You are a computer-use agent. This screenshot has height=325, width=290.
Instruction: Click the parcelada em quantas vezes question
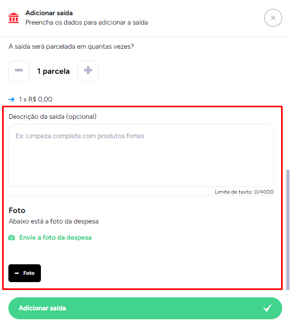(x=71, y=47)
